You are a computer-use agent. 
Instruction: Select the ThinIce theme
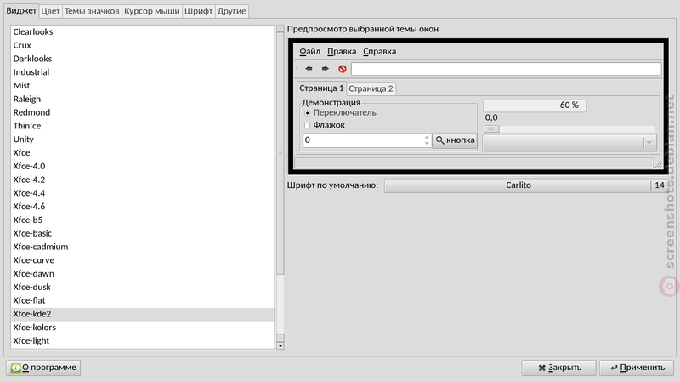click(143, 126)
